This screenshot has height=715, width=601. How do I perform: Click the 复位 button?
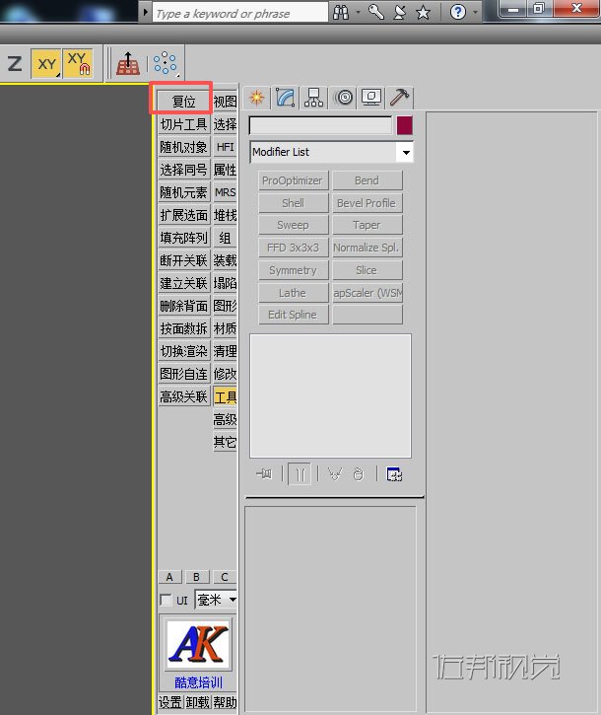tap(183, 102)
